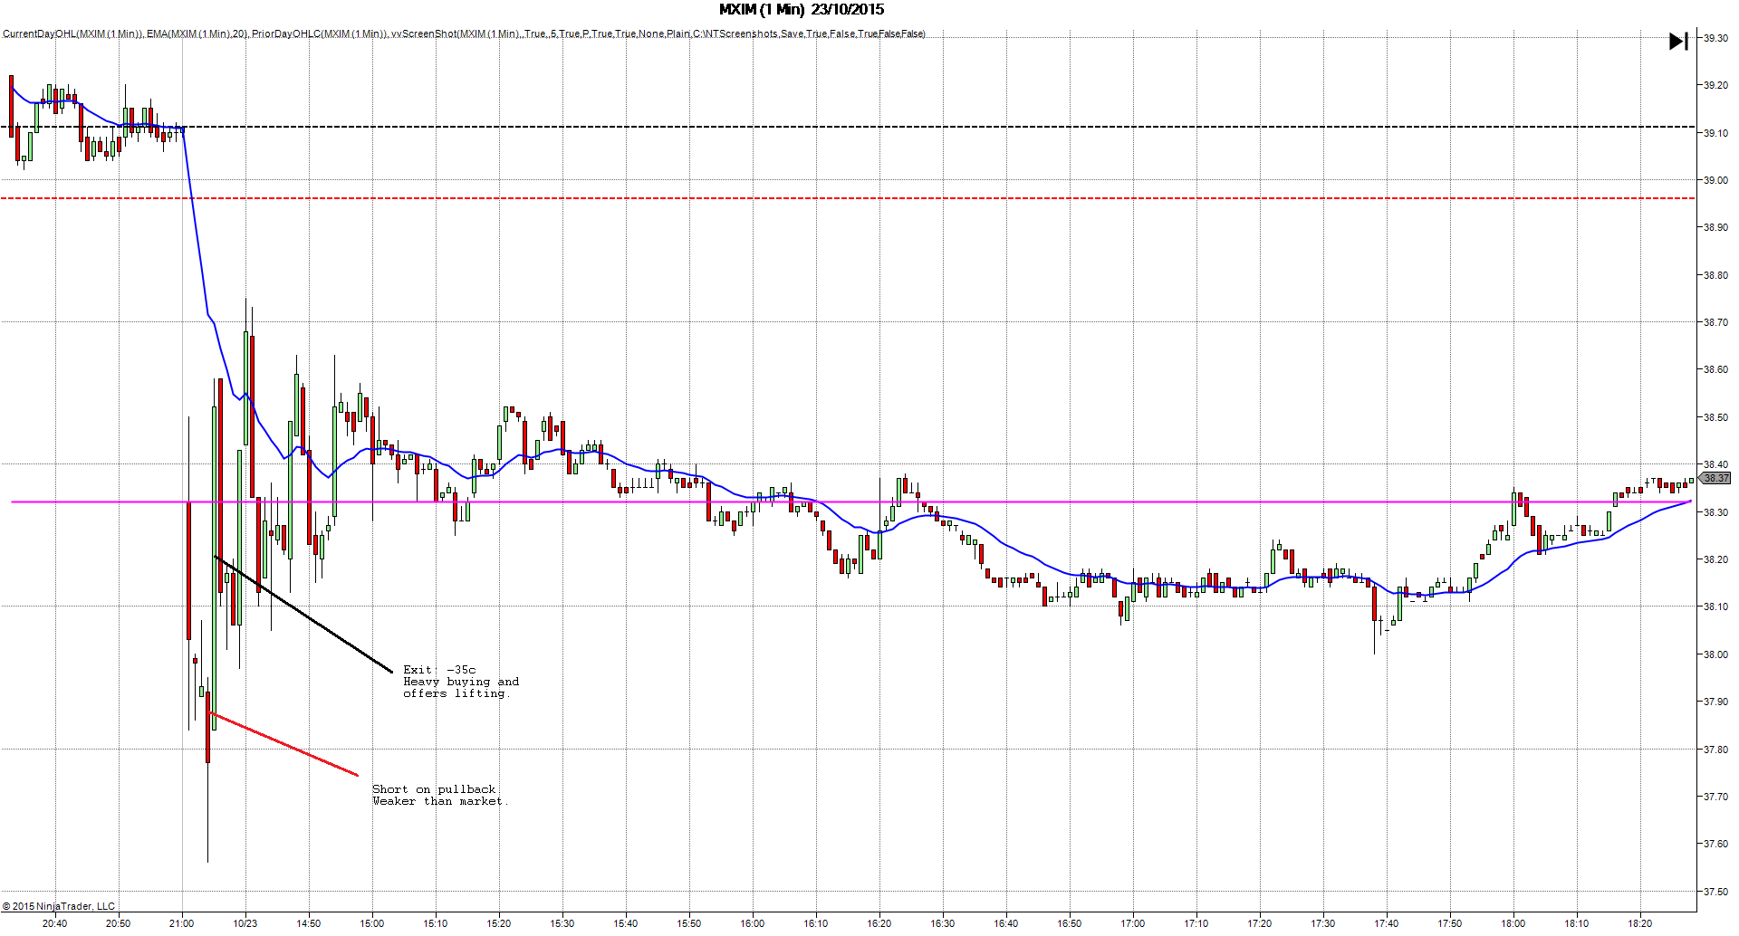This screenshot has height=936, width=1739.
Task: Click the 38.20 price axis label
Action: (x=1715, y=559)
